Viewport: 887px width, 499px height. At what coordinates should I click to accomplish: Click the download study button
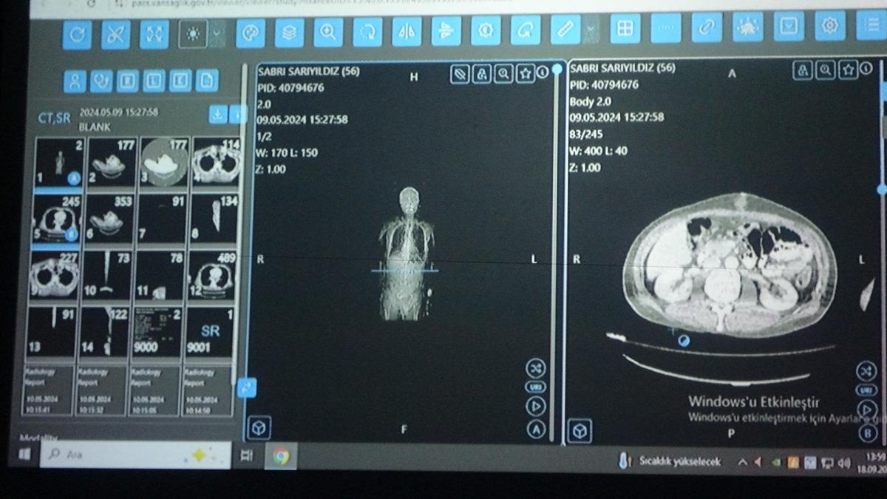(217, 115)
